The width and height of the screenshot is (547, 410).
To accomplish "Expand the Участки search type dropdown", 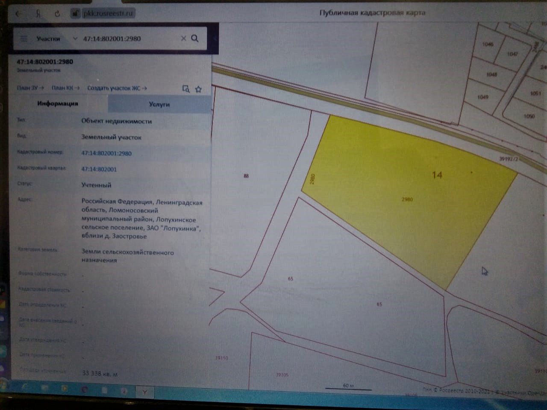I will [x=56, y=38].
